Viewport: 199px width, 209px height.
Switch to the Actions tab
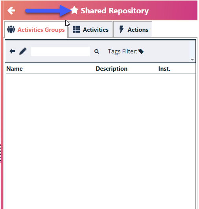tap(133, 29)
